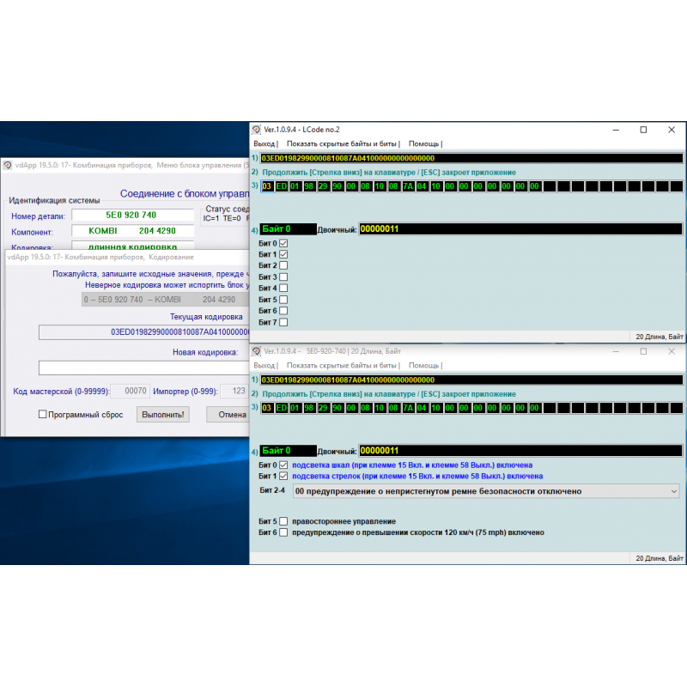
Task: Click the vdApp title bar icon
Action: tap(7, 163)
